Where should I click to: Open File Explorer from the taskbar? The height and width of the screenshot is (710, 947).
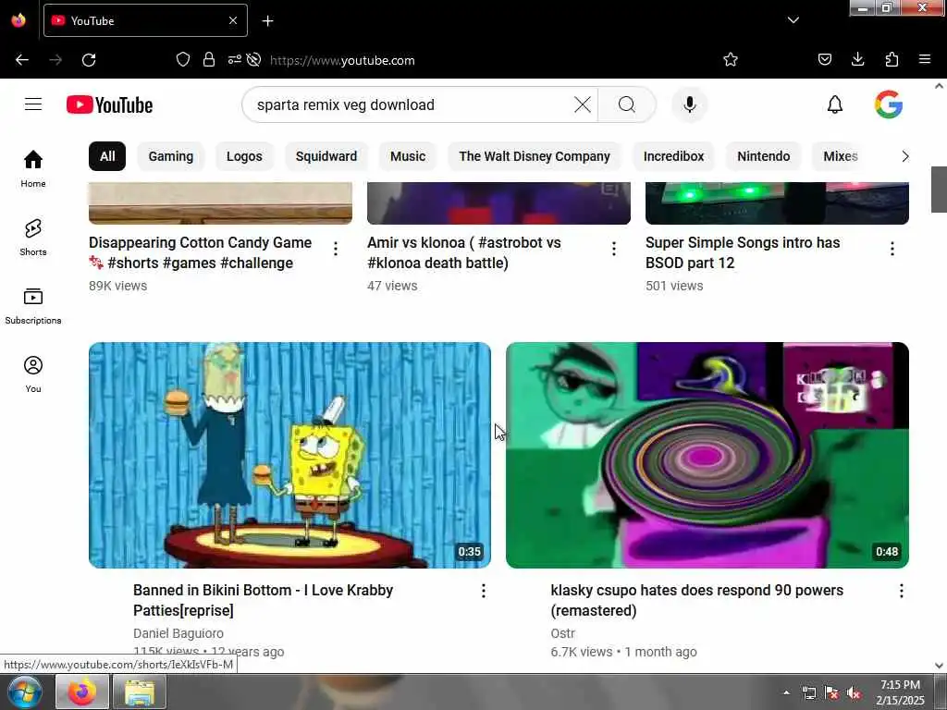140,692
